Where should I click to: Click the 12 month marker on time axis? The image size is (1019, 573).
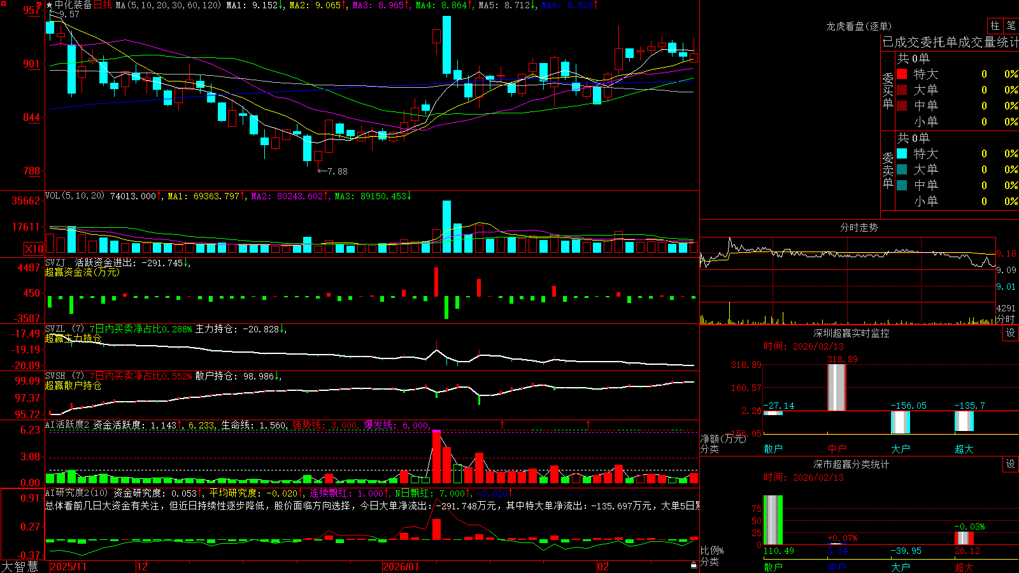(142, 567)
